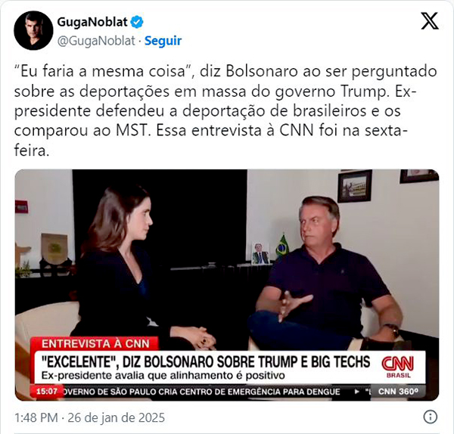Click the Brazilian flag in the video

(x=281, y=246)
